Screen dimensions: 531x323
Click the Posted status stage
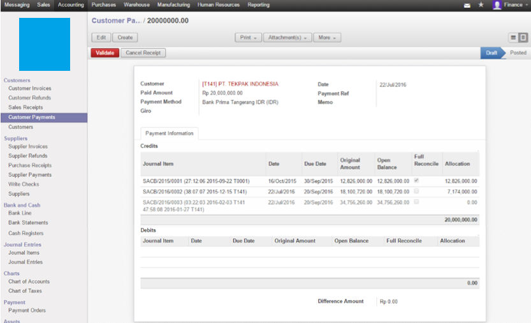[x=518, y=53]
